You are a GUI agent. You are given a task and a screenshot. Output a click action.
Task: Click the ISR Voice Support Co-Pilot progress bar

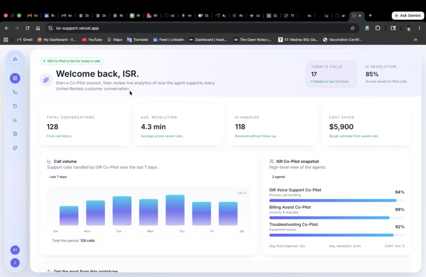click(x=337, y=200)
